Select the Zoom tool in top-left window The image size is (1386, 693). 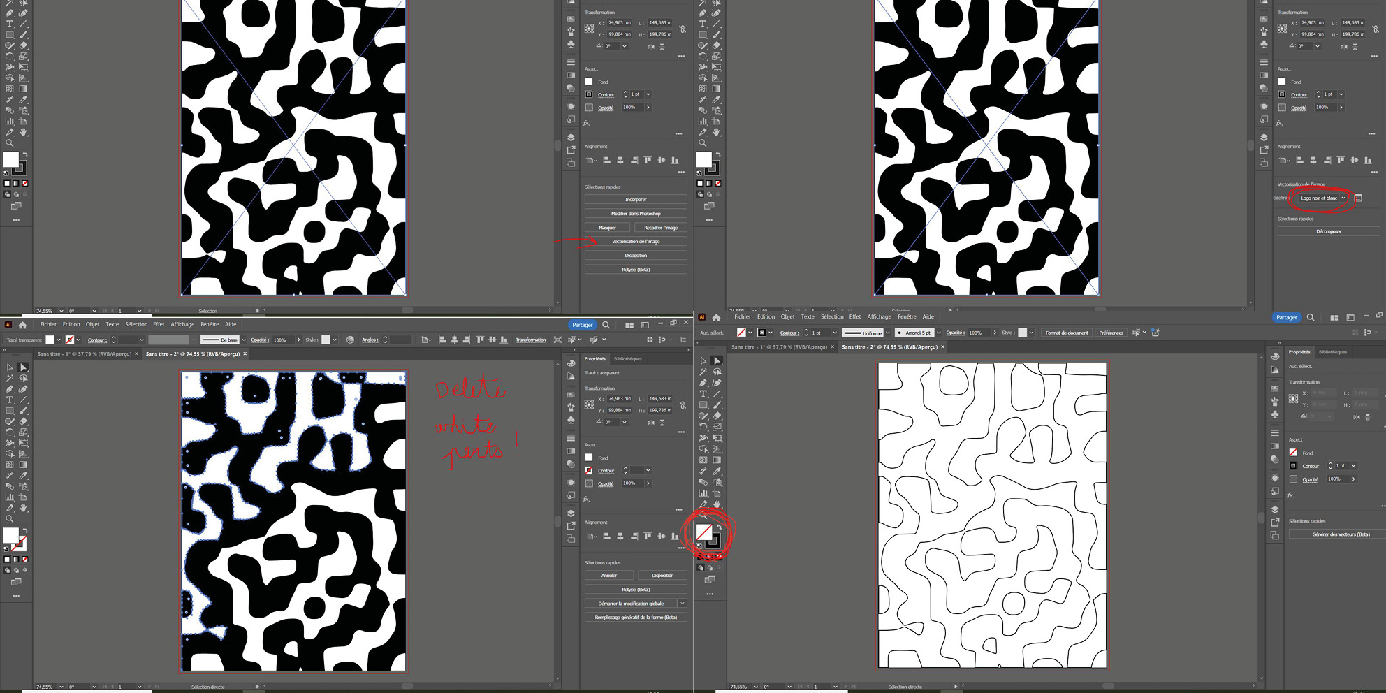click(x=9, y=143)
